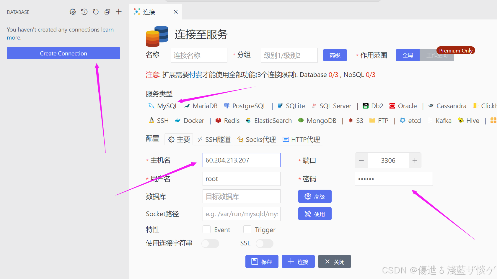Toggle the 使用连接字符串 switch
This screenshot has width=497, height=279.
tap(210, 244)
